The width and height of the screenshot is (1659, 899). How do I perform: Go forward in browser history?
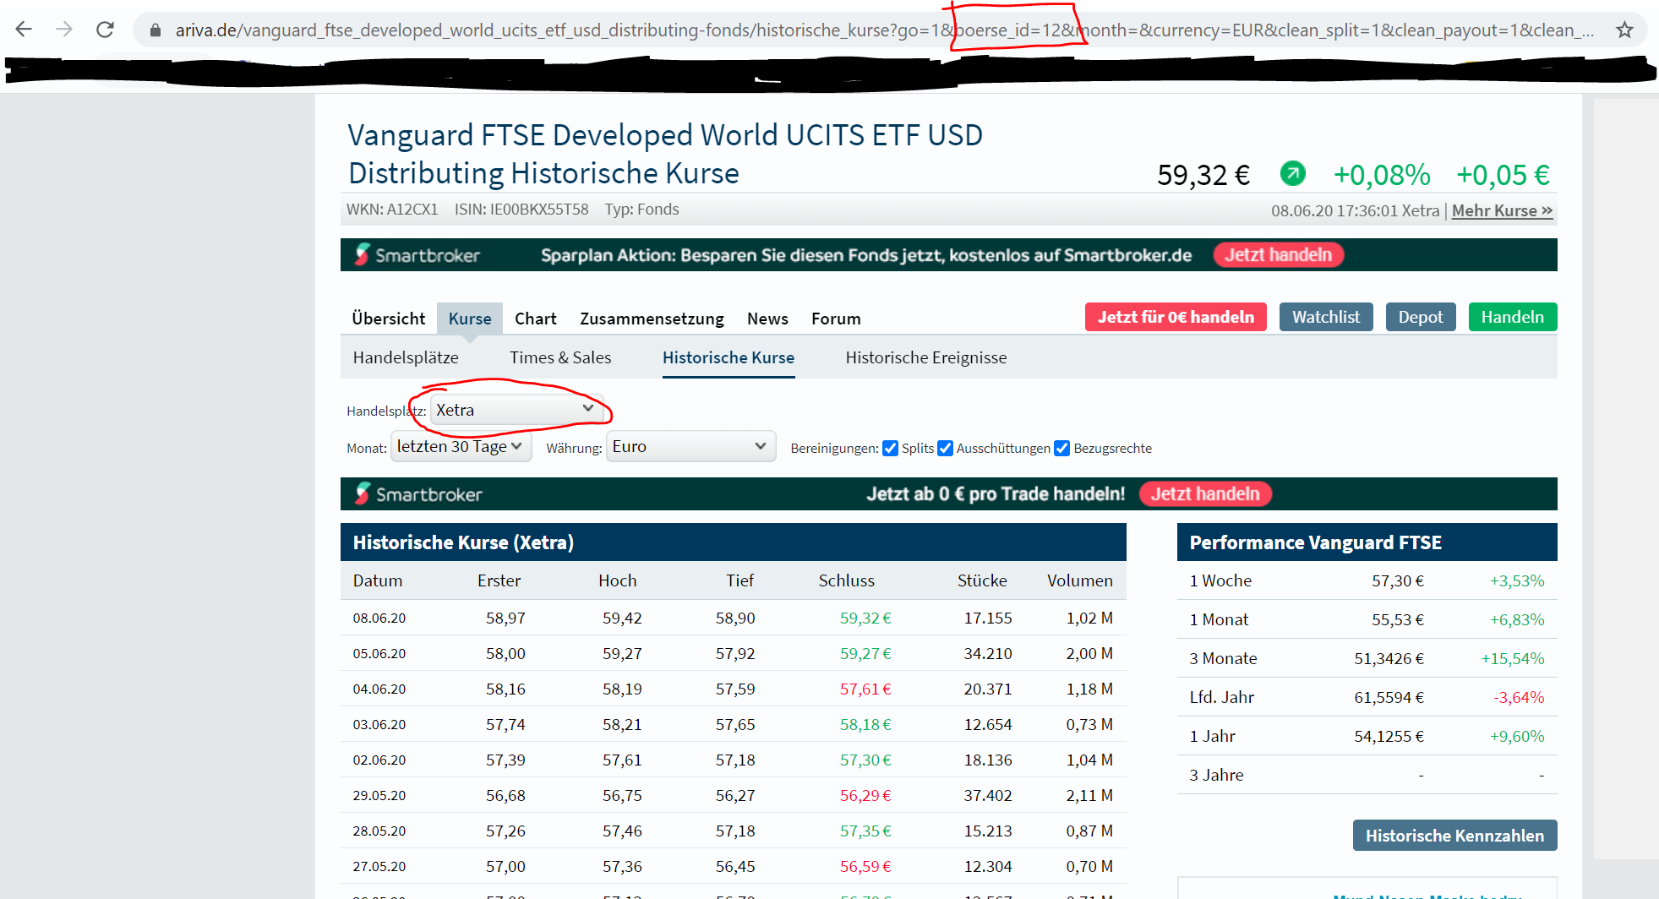(64, 30)
